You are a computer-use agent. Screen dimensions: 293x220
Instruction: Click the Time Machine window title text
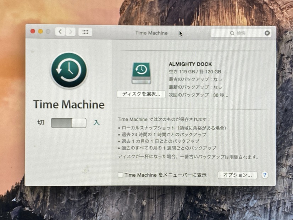tap(151, 33)
